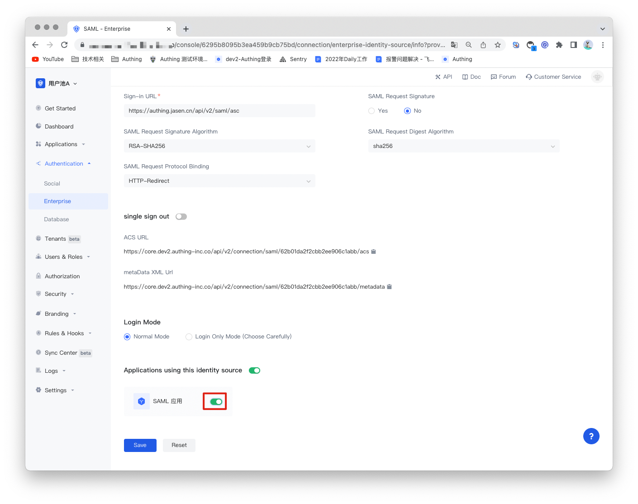
Task: Open the browser extensions puzzle icon
Action: coord(559,45)
